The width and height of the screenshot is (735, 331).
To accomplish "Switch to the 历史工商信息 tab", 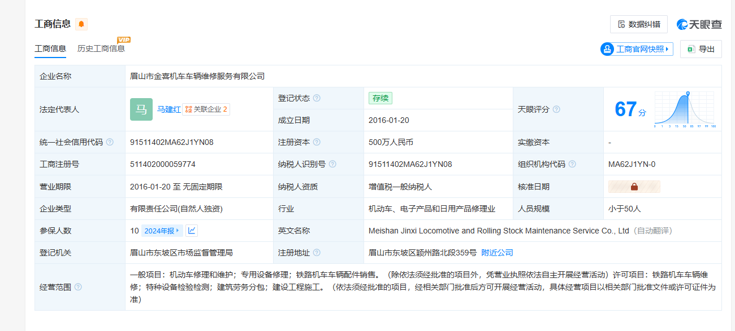I will click(101, 49).
